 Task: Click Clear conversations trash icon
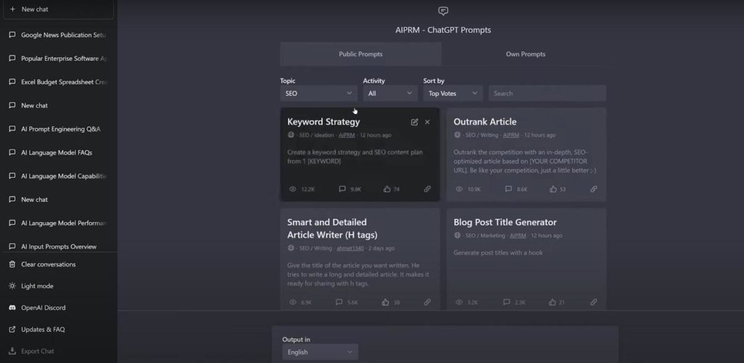click(x=12, y=264)
